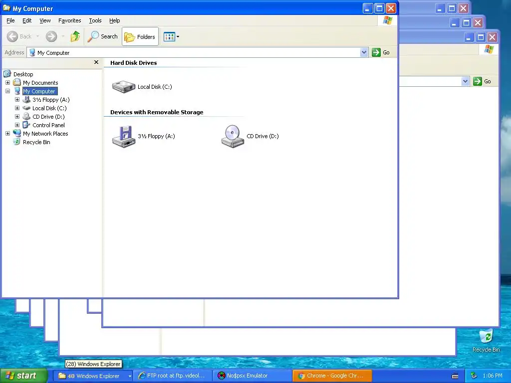The width and height of the screenshot is (511, 383).
Task: Open the Tools menu
Action: coord(95,20)
